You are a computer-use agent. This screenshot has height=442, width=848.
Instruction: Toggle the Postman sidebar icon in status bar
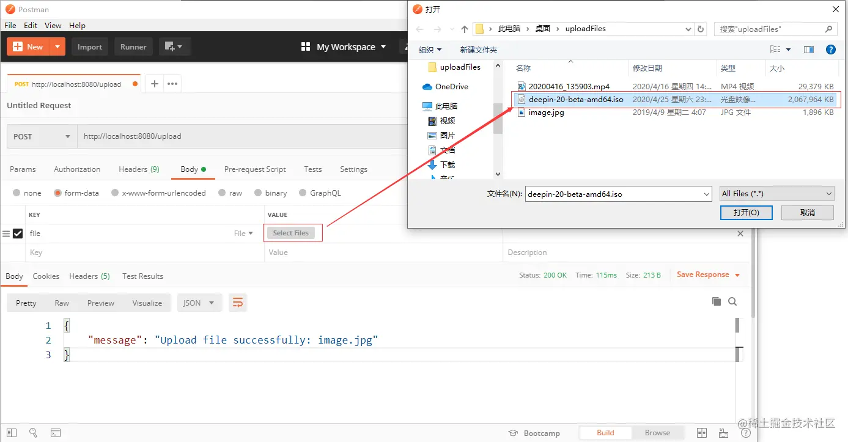[x=12, y=433]
